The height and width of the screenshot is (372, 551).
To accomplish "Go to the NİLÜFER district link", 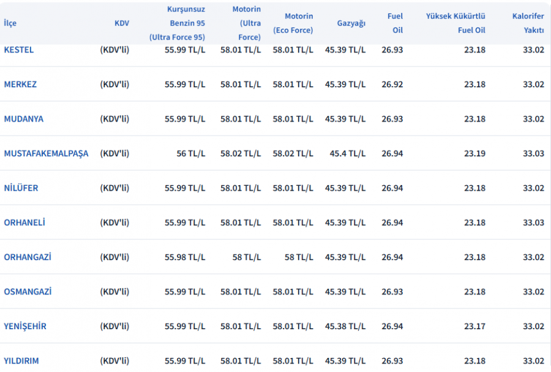I will (21, 188).
